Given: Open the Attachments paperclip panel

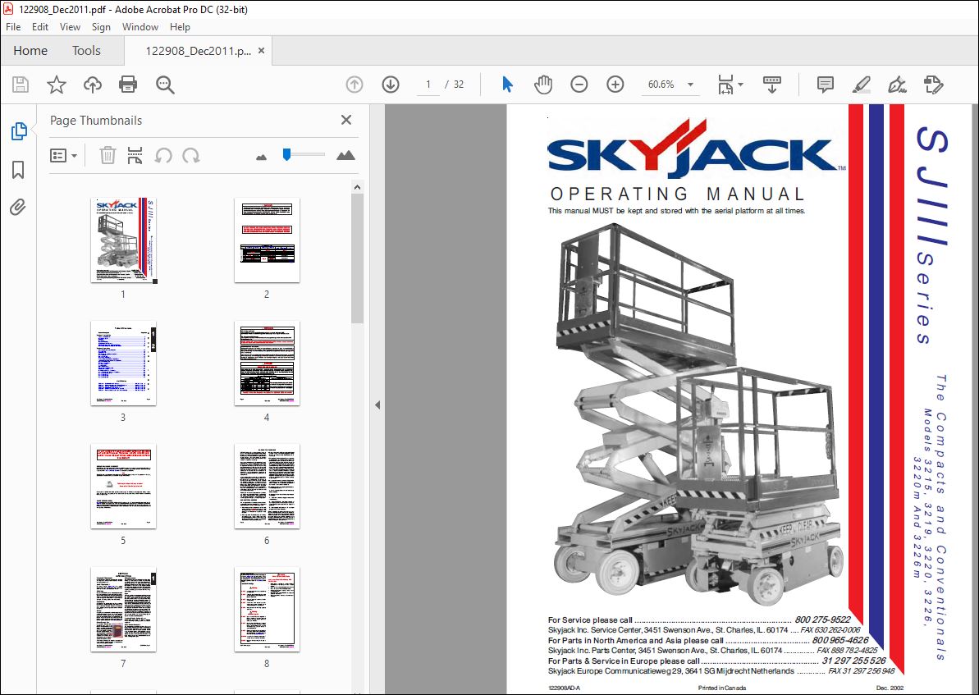Looking at the screenshot, I should tap(18, 207).
